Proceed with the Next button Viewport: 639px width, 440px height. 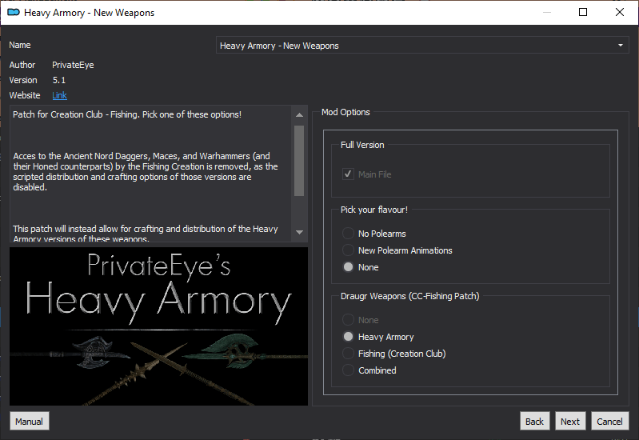click(570, 422)
